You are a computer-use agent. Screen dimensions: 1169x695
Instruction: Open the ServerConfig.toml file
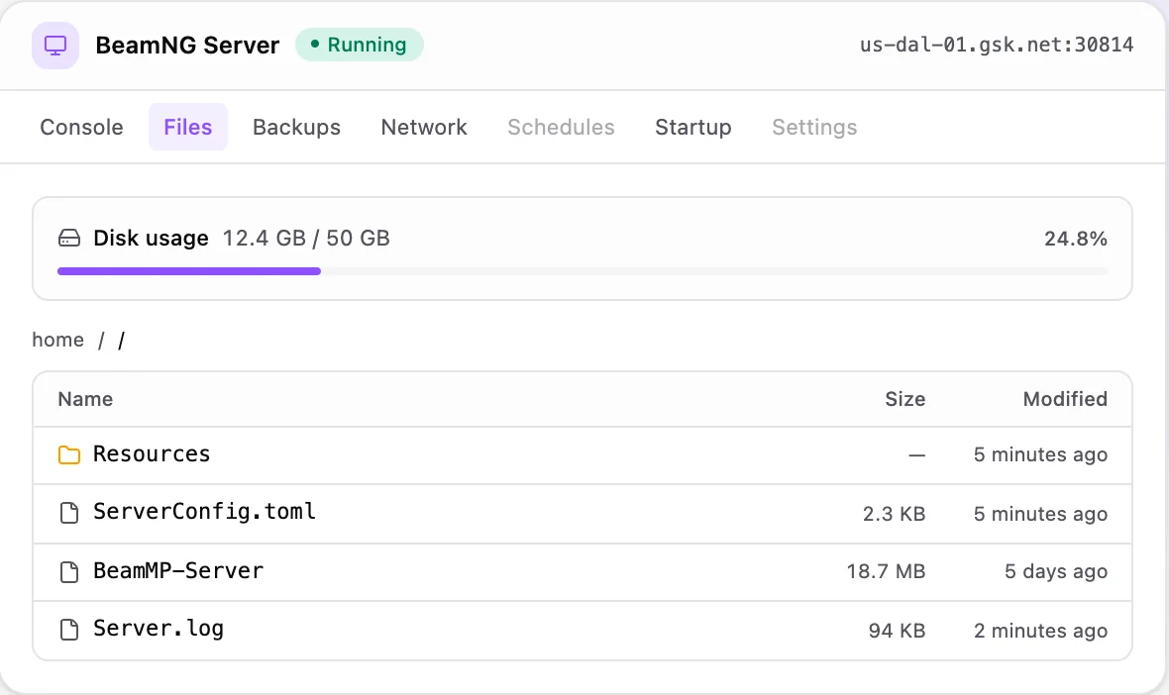205,512
